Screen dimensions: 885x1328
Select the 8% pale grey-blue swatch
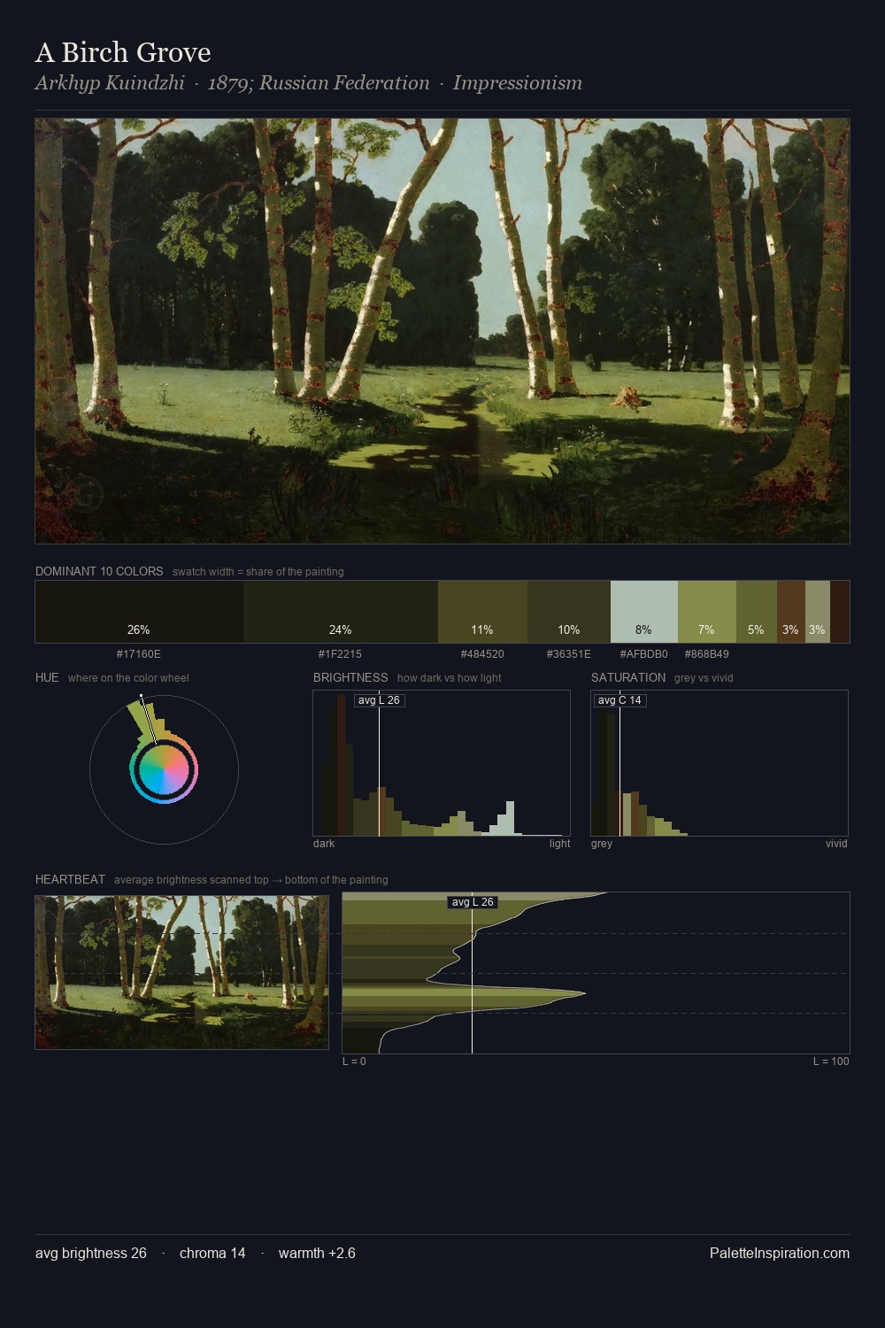[x=644, y=612]
